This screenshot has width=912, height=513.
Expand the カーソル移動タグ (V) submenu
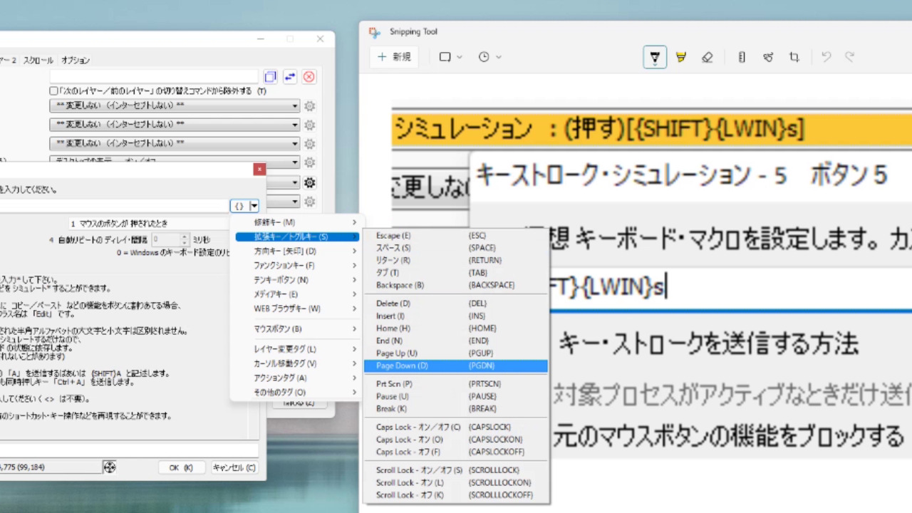(296, 363)
